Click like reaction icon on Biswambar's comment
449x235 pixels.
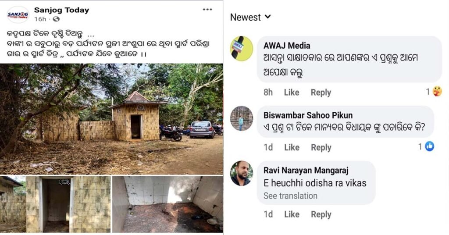429,146
